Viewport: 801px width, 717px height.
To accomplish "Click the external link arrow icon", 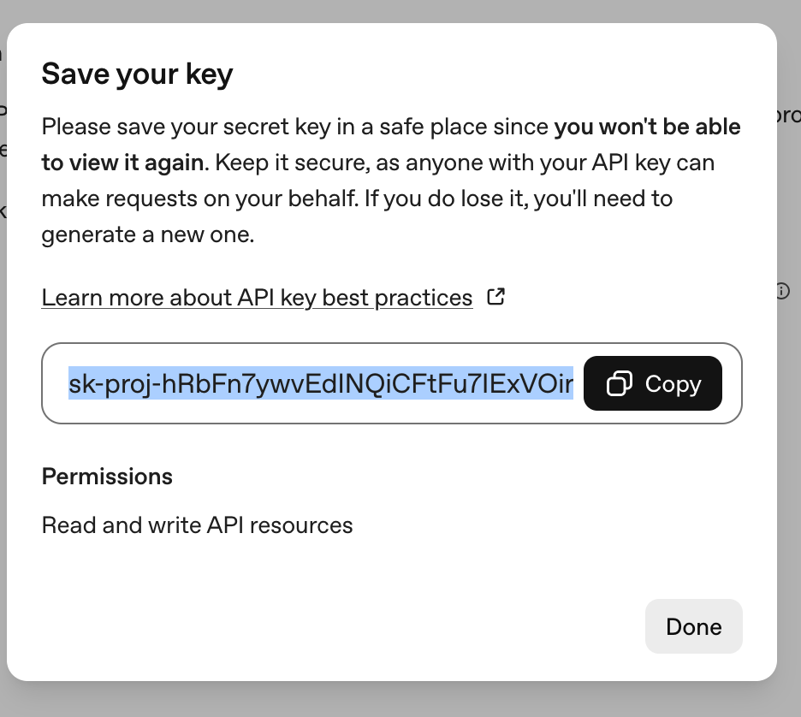I will click(x=495, y=297).
